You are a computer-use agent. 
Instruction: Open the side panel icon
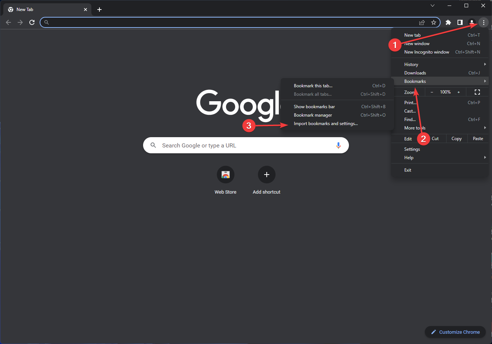click(460, 22)
